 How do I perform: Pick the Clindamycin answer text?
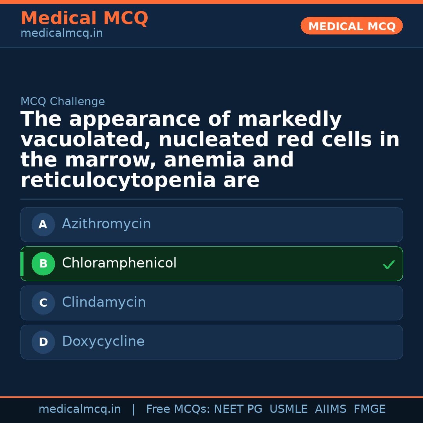point(104,302)
